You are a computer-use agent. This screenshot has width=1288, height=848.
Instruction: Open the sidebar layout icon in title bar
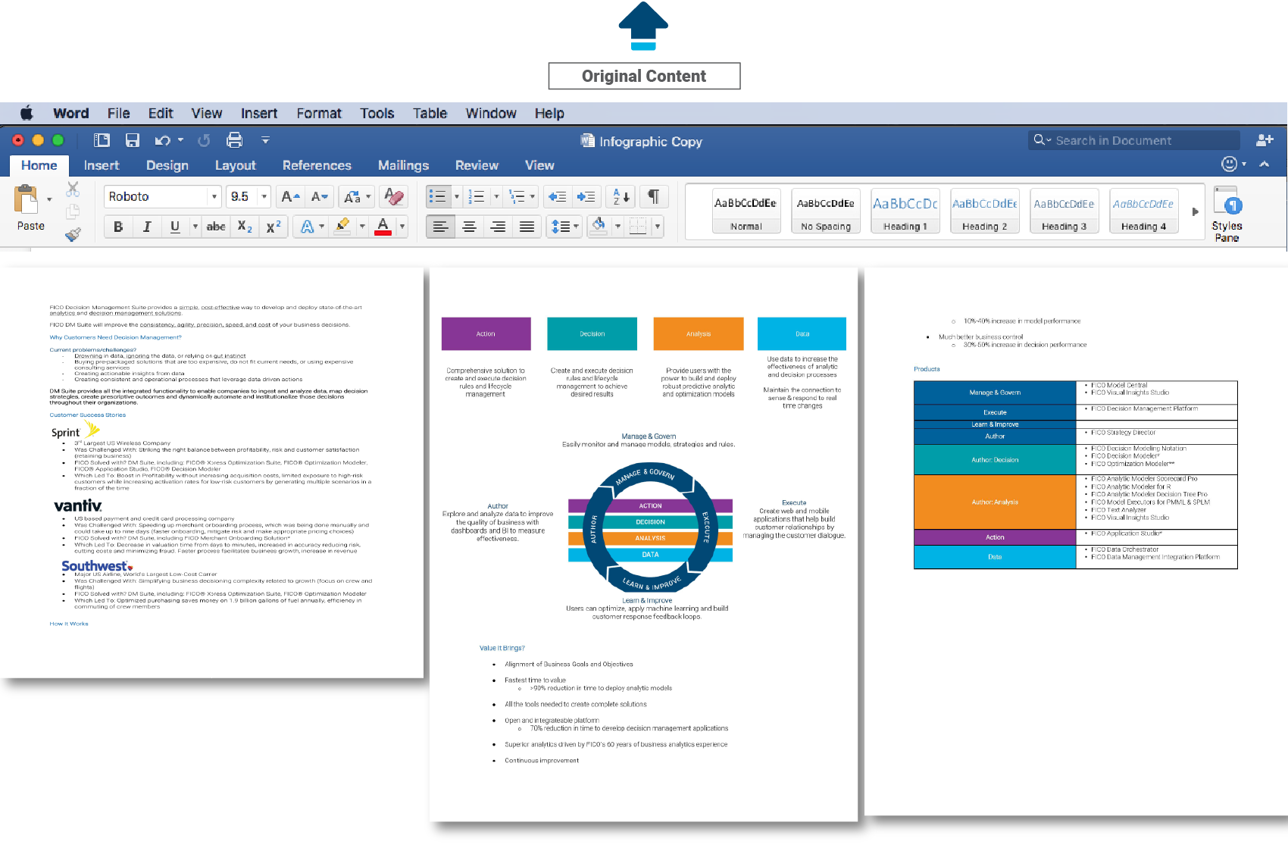click(102, 140)
